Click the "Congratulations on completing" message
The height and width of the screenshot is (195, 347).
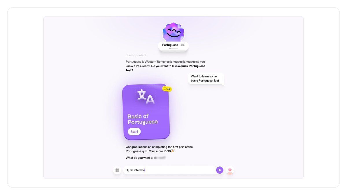coord(159,149)
